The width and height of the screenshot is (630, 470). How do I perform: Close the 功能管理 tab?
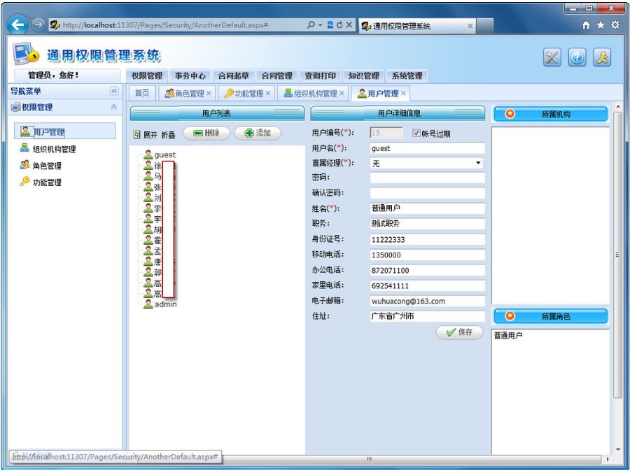point(268,93)
